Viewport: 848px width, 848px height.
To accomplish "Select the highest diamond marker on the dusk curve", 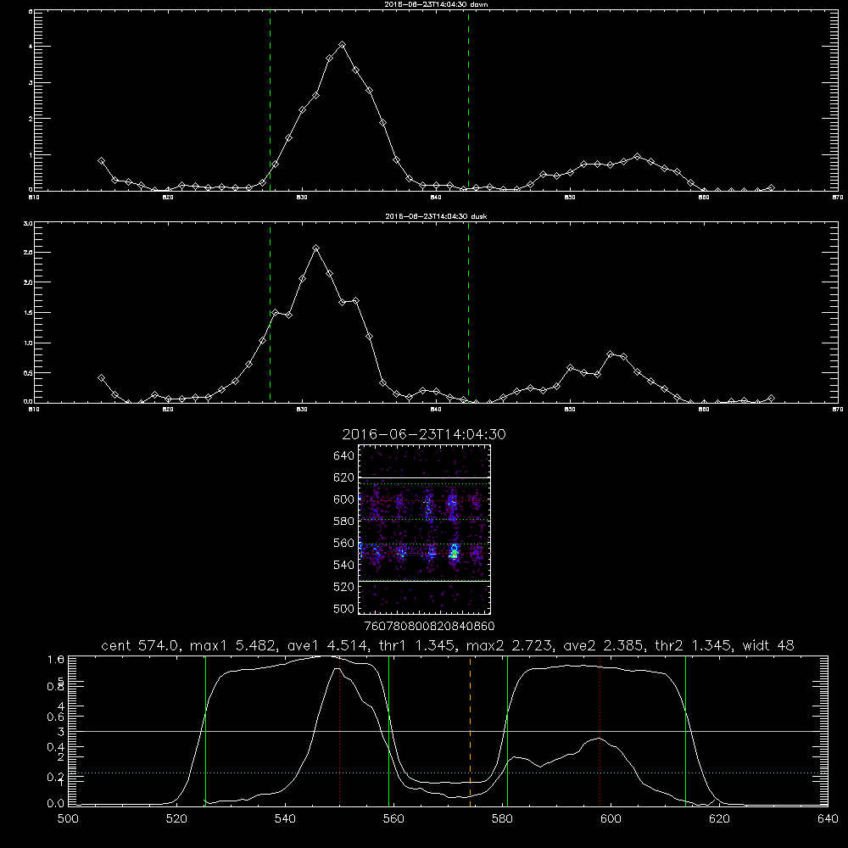I will (315, 248).
